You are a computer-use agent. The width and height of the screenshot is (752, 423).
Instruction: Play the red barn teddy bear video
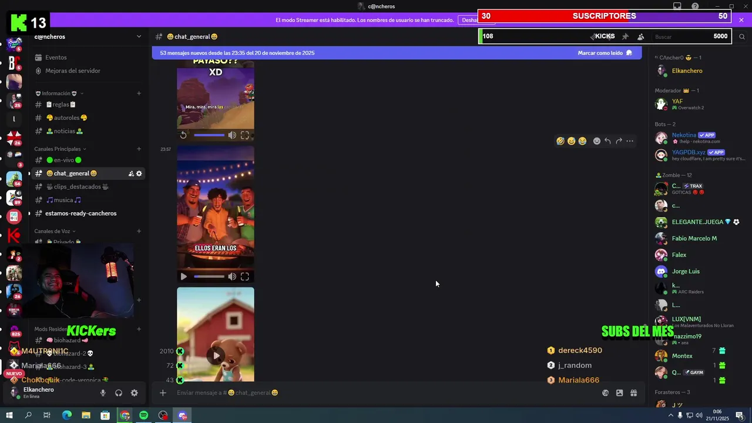216,355
